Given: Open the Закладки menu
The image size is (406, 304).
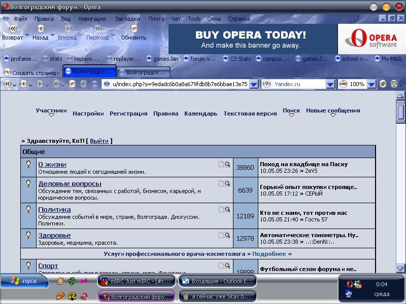Looking at the screenshot, I should [127, 19].
